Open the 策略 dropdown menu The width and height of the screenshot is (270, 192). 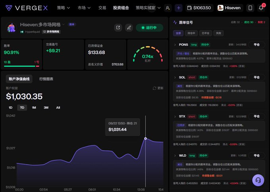click(64, 8)
